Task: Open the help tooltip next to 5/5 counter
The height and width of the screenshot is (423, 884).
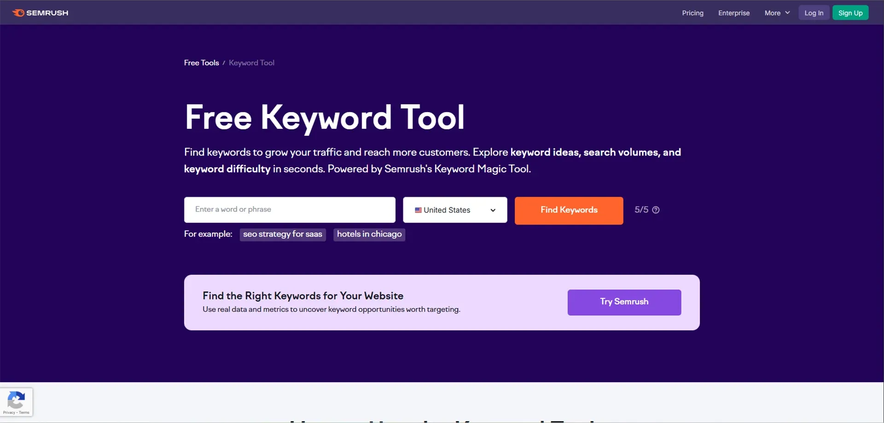Action: pyautogui.click(x=656, y=210)
